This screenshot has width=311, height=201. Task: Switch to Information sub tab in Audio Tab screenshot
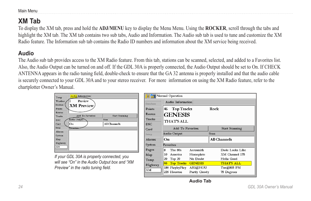click(184, 102)
